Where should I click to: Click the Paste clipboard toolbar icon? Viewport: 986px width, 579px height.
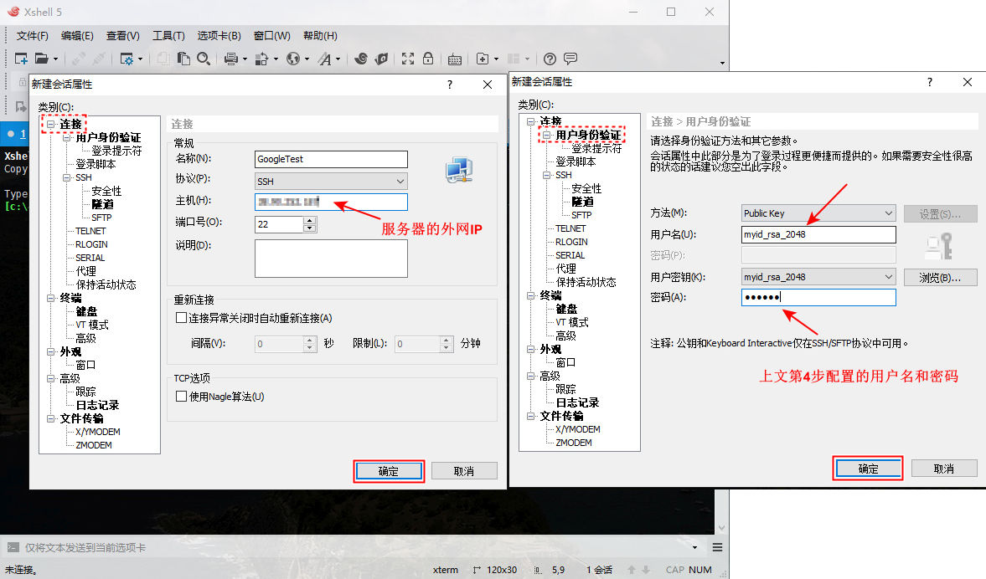point(183,59)
